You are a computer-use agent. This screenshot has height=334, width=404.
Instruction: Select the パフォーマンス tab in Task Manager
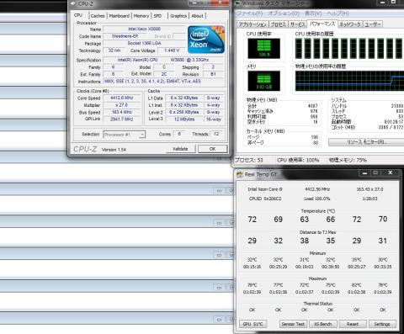tap(322, 24)
